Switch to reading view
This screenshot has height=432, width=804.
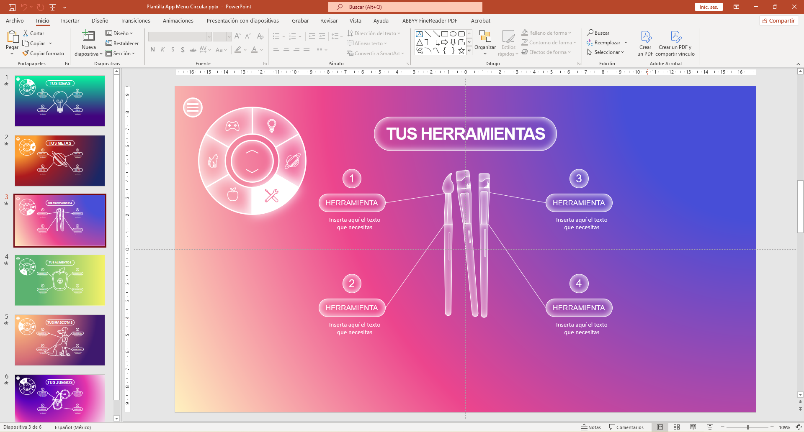[693, 427]
